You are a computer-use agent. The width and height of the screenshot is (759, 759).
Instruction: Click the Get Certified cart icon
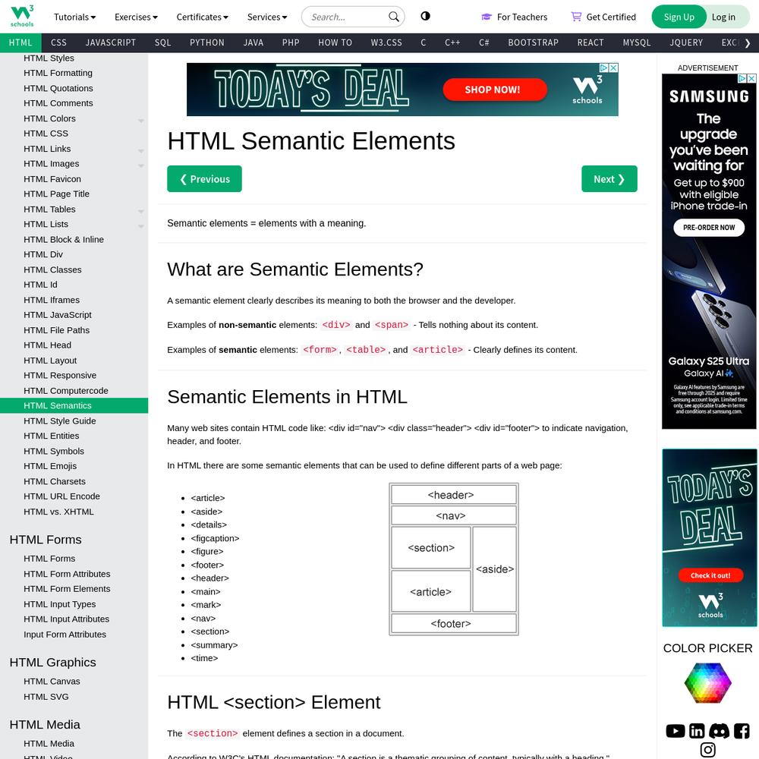(576, 17)
